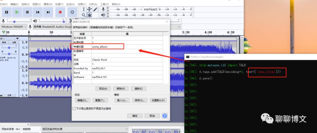317x133 pixels.
Task: Start playback with the green Play button
Action: 17,12
